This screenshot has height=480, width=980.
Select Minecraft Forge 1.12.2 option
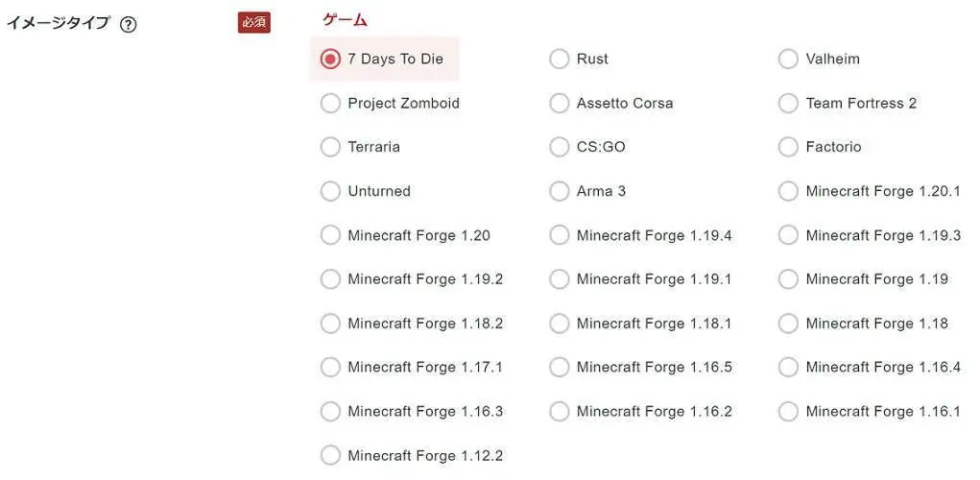pyautogui.click(x=330, y=456)
